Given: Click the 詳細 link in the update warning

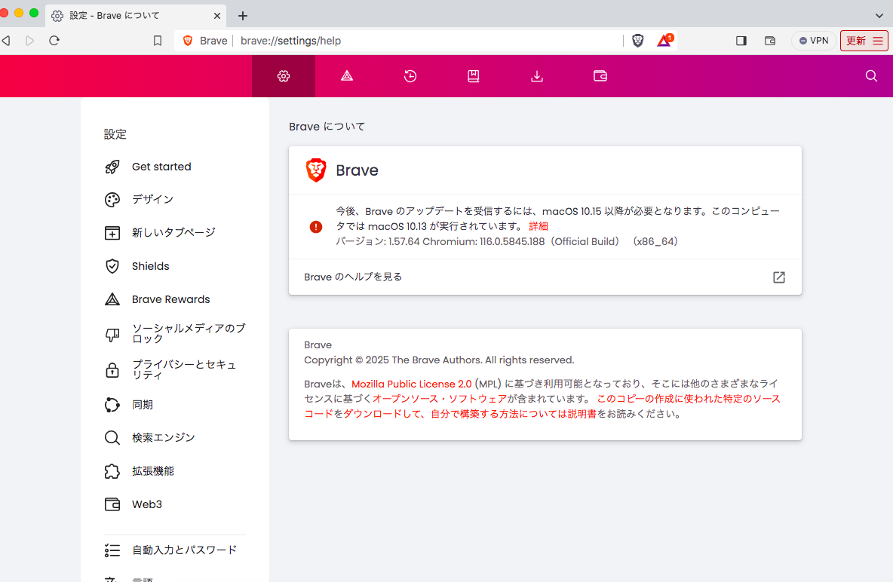Looking at the screenshot, I should [x=539, y=226].
